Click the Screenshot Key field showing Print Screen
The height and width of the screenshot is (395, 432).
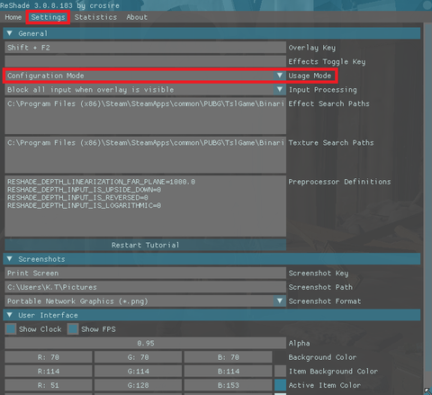[x=145, y=273]
